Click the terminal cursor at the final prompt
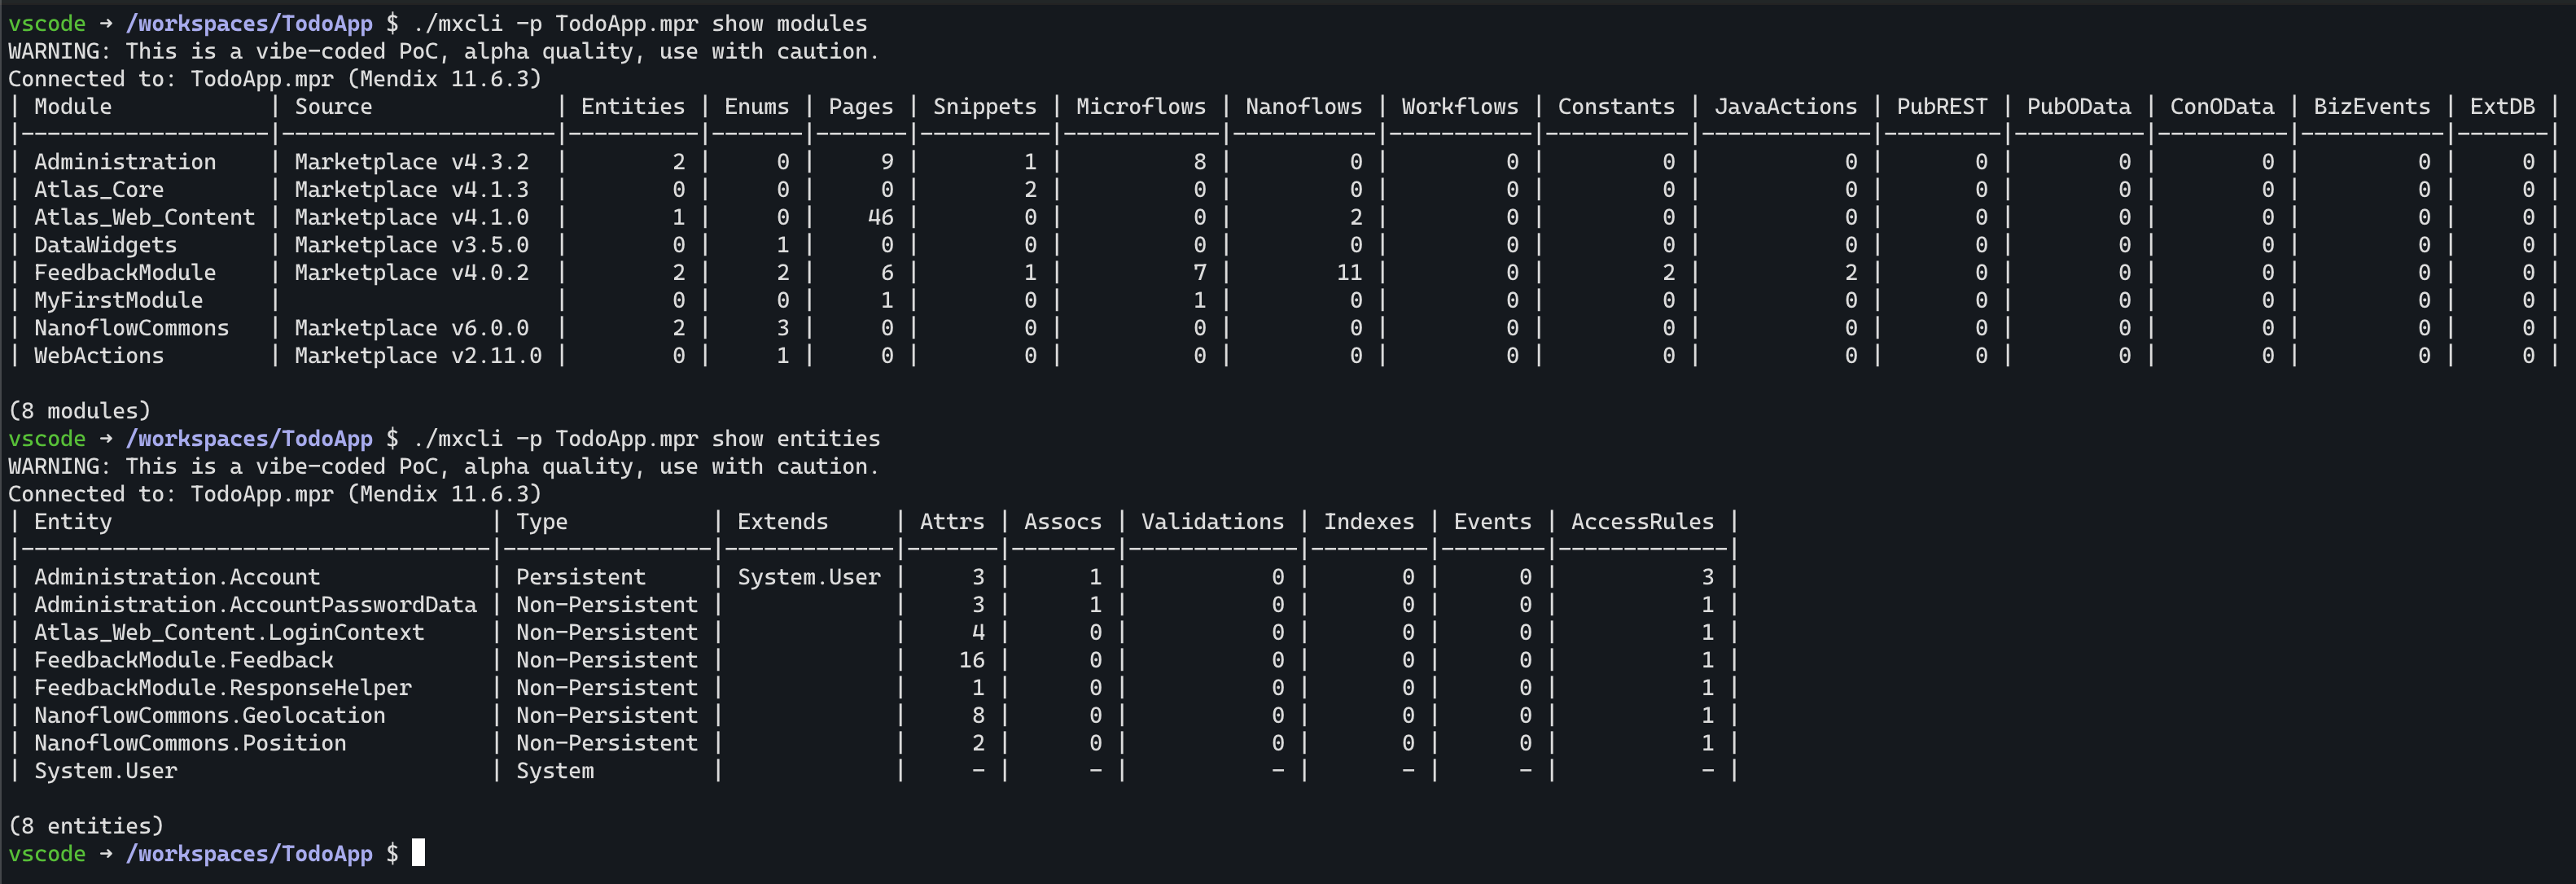Image resolution: width=2576 pixels, height=884 pixels. click(x=418, y=853)
